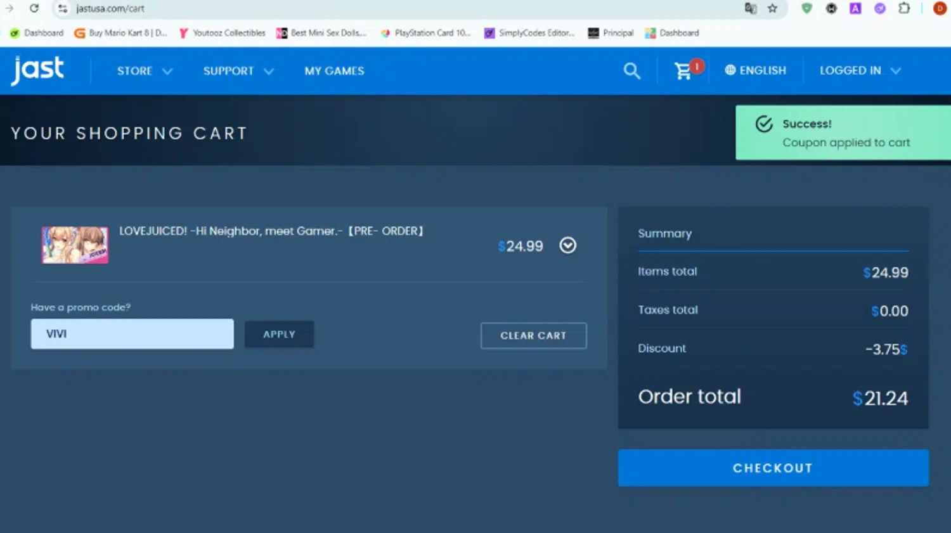951x533 pixels.
Task: Click the Taxes total $0.00 value
Action: point(890,311)
